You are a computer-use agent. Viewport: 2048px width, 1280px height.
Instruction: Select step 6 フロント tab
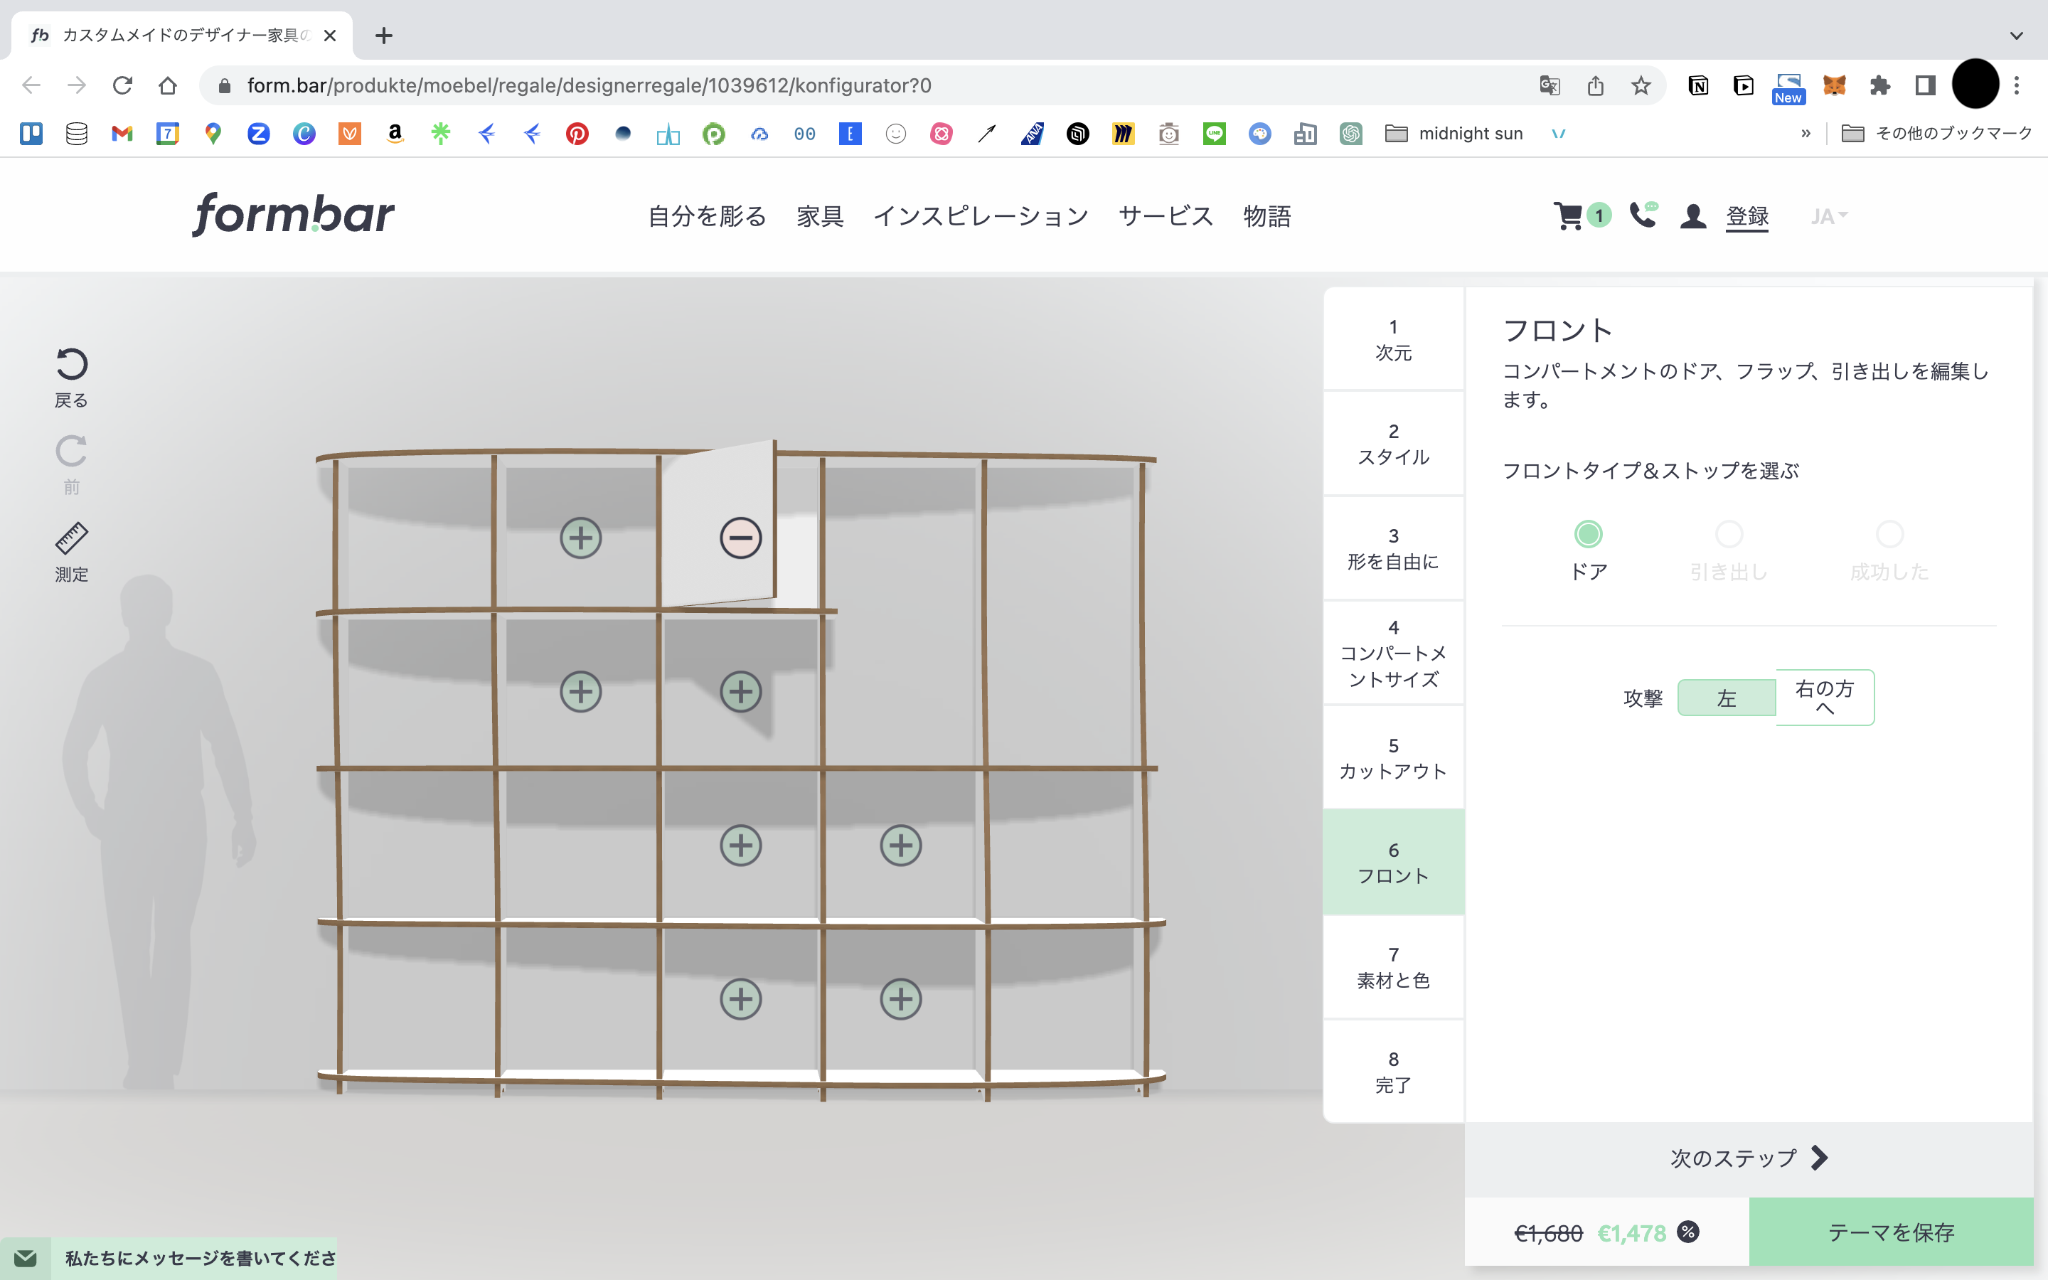tap(1393, 862)
